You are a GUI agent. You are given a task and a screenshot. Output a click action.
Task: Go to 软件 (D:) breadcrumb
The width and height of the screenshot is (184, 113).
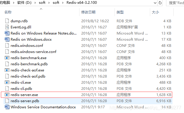24,3
